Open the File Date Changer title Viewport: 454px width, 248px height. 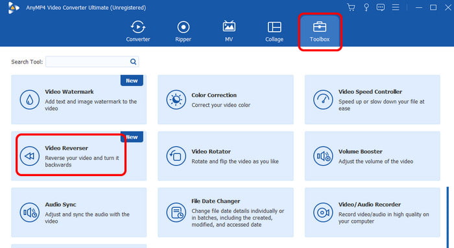click(x=216, y=201)
